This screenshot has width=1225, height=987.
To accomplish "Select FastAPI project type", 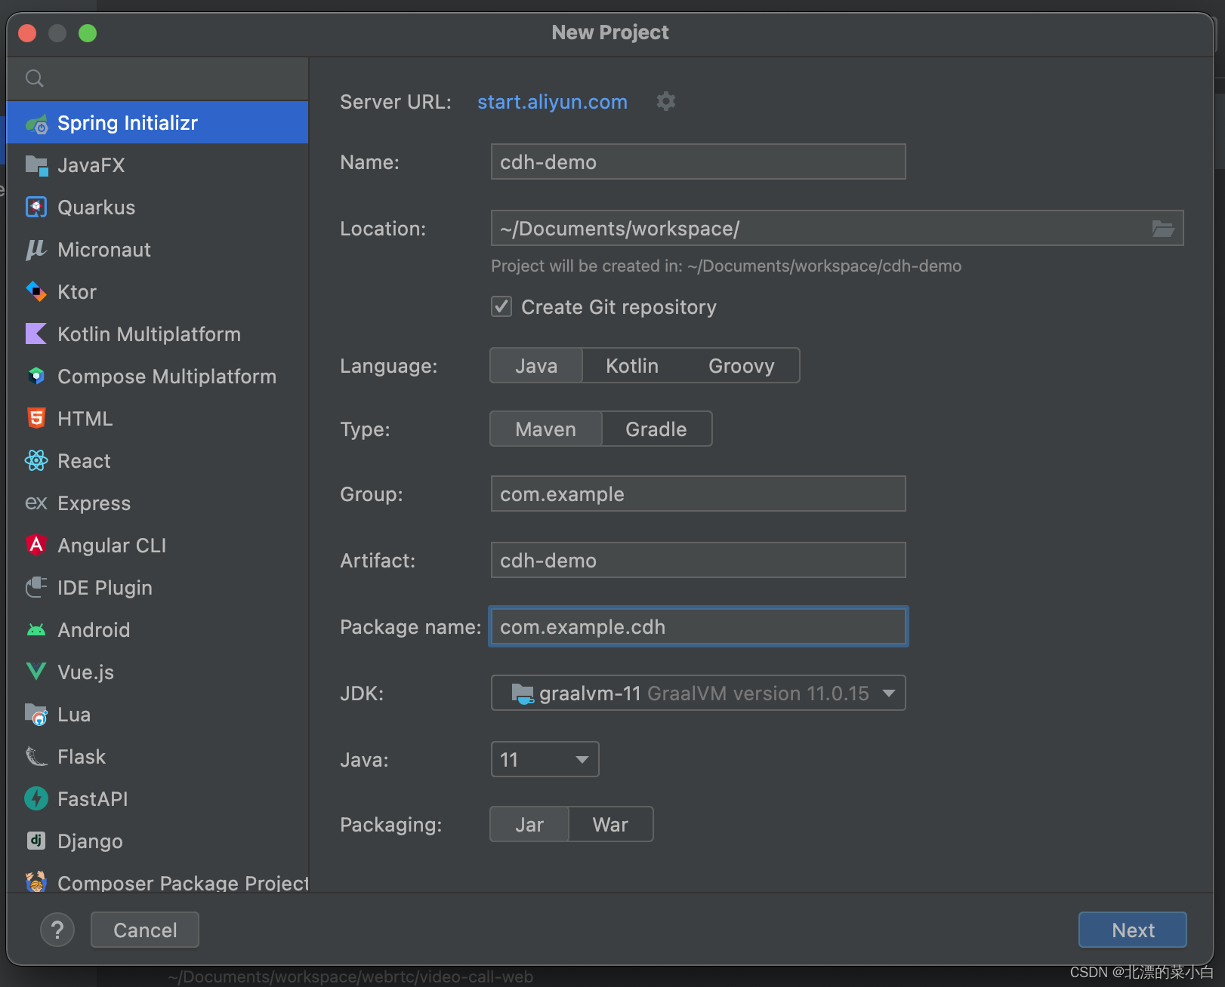I will point(157,799).
